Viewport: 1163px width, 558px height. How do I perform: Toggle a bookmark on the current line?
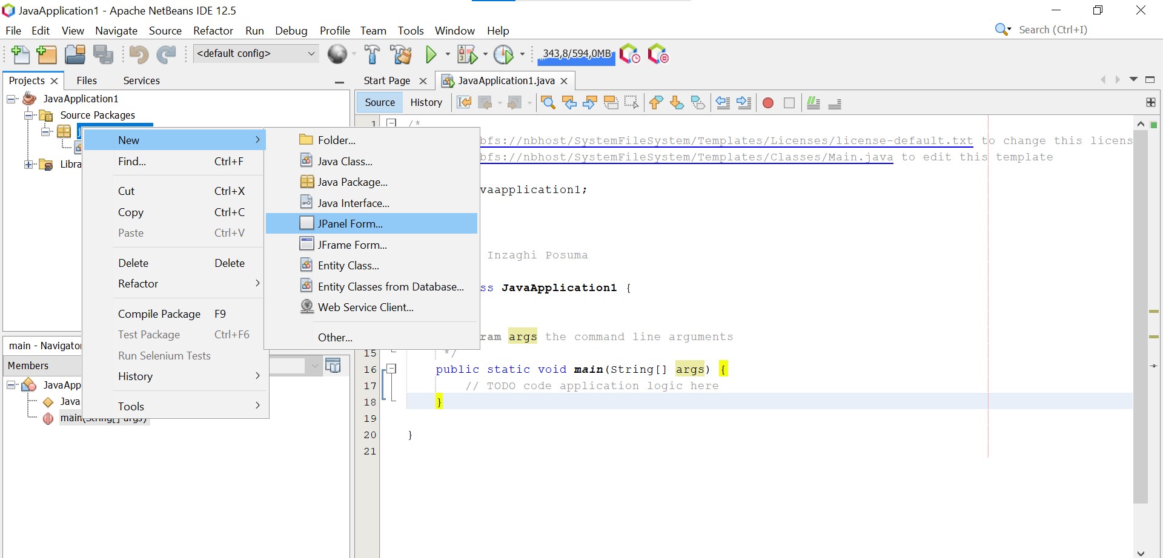[699, 103]
